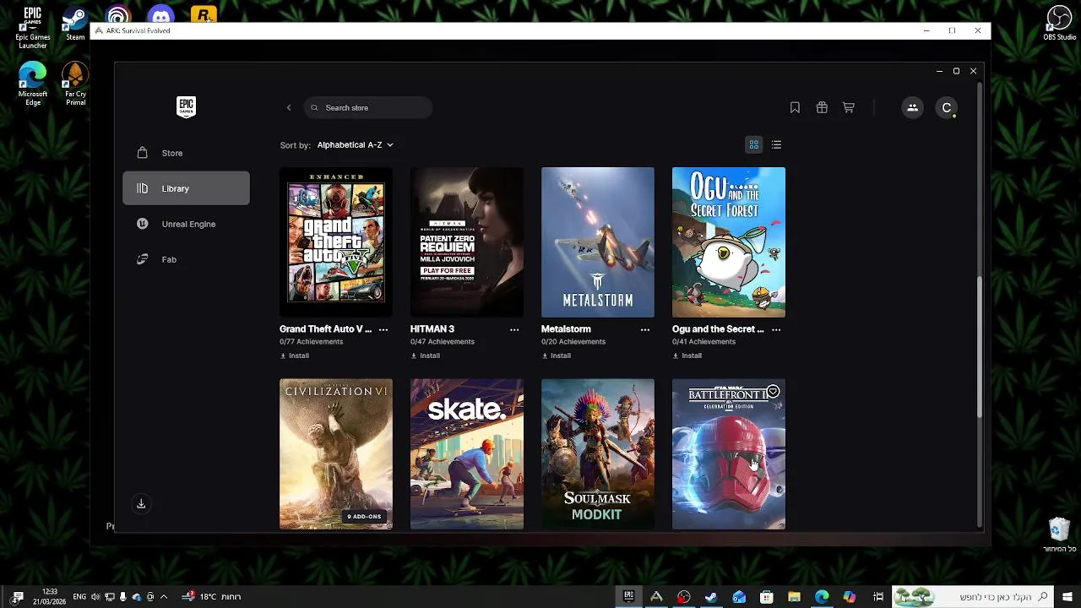
Task: Click the Grand Theft Auto V title
Action: tap(325, 329)
